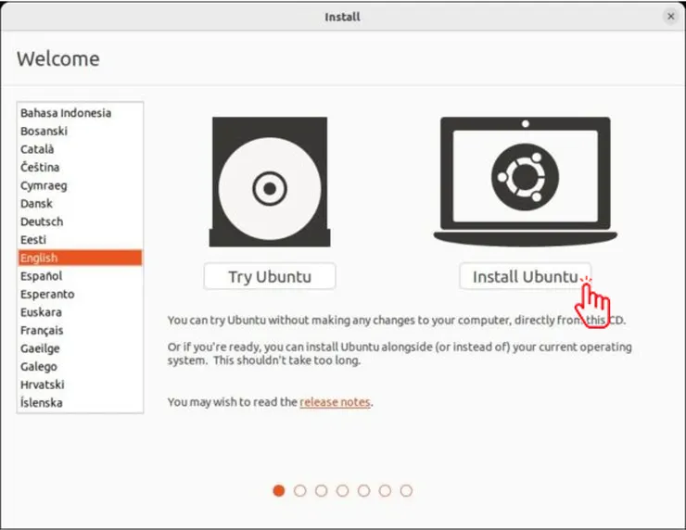Close the Install window

(x=670, y=17)
